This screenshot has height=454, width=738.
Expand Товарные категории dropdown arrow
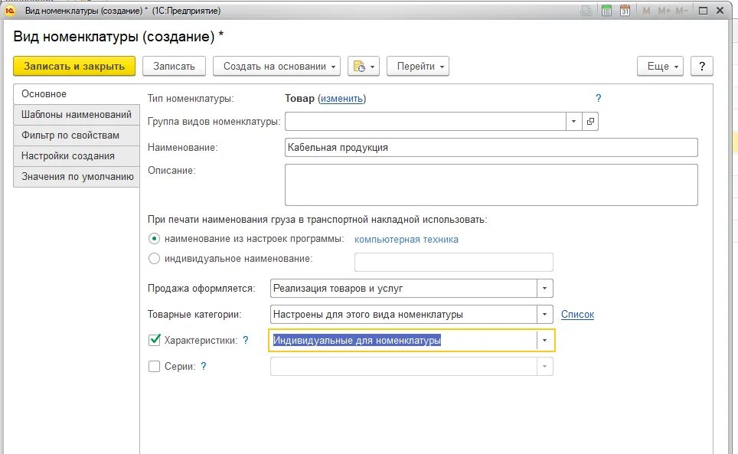tap(544, 314)
